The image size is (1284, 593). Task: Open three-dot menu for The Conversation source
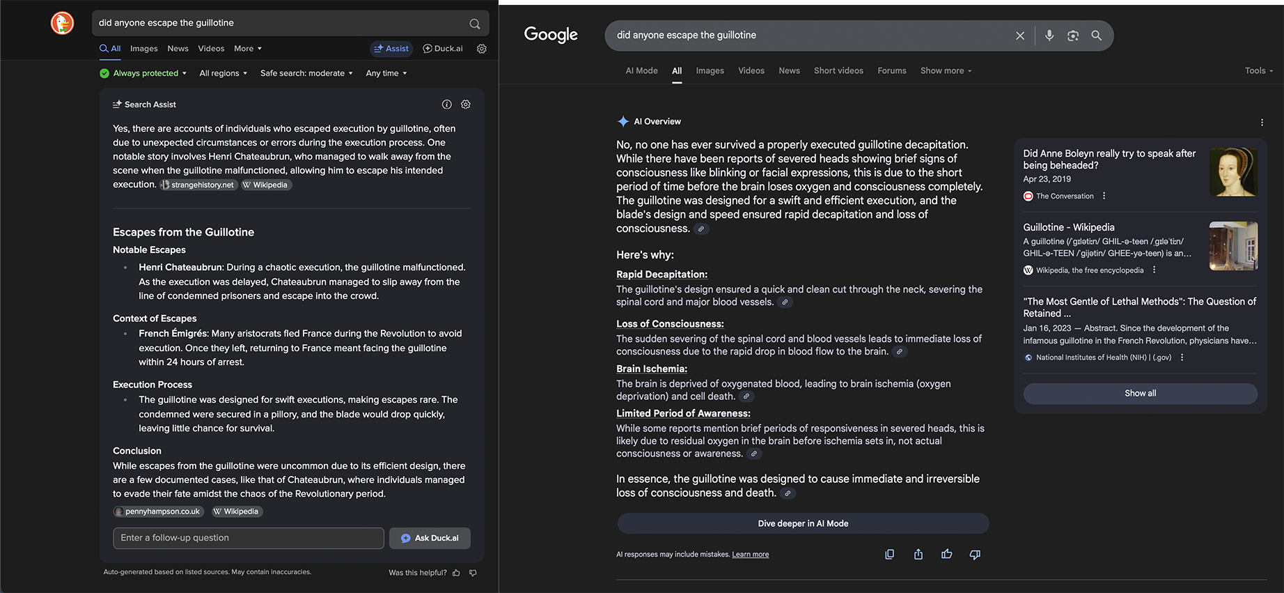(x=1104, y=196)
